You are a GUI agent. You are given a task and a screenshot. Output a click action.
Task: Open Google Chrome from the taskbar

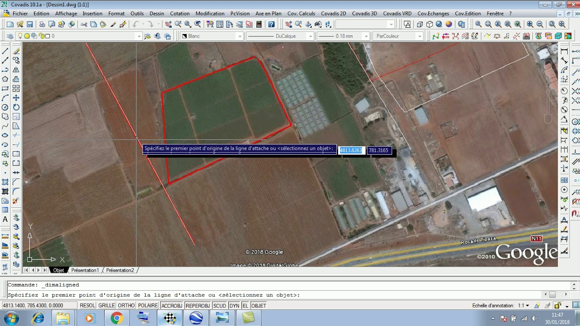[x=116, y=318]
